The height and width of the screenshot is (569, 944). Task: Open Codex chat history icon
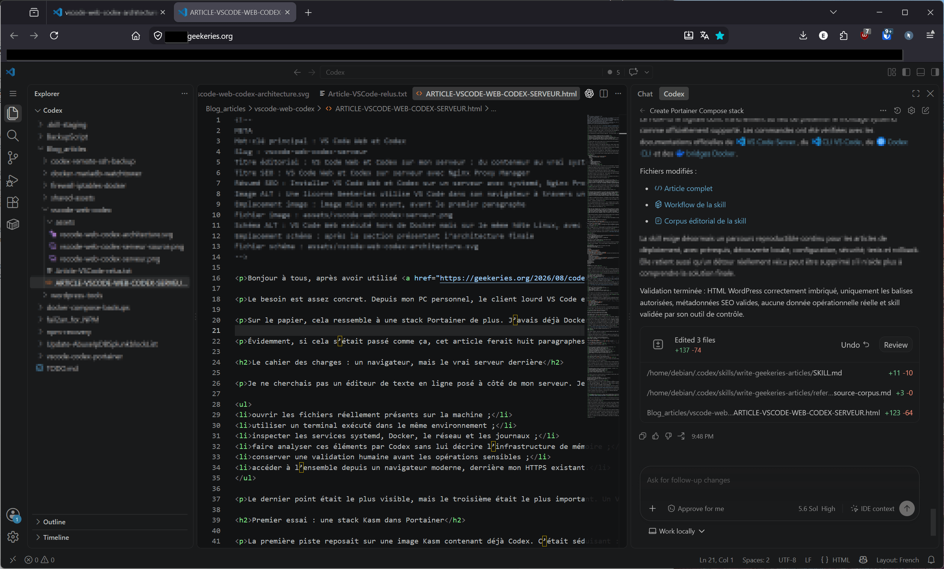[897, 110]
